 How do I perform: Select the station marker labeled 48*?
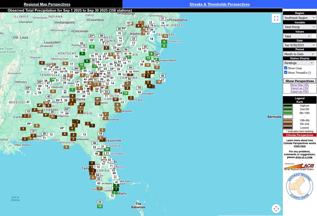pyautogui.click(x=57, y=67)
